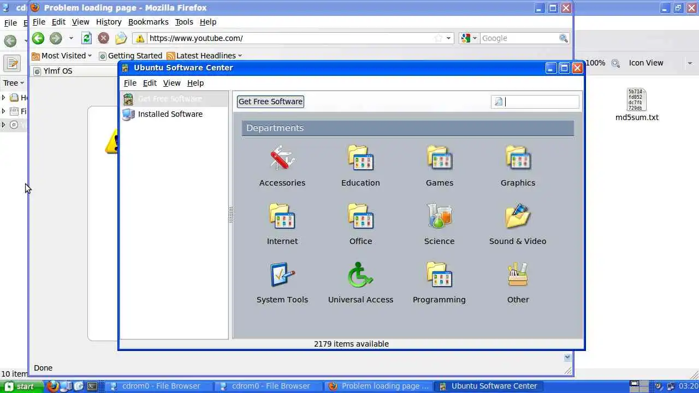Click File Browser back arrow
The height and width of the screenshot is (393, 699).
10,40
